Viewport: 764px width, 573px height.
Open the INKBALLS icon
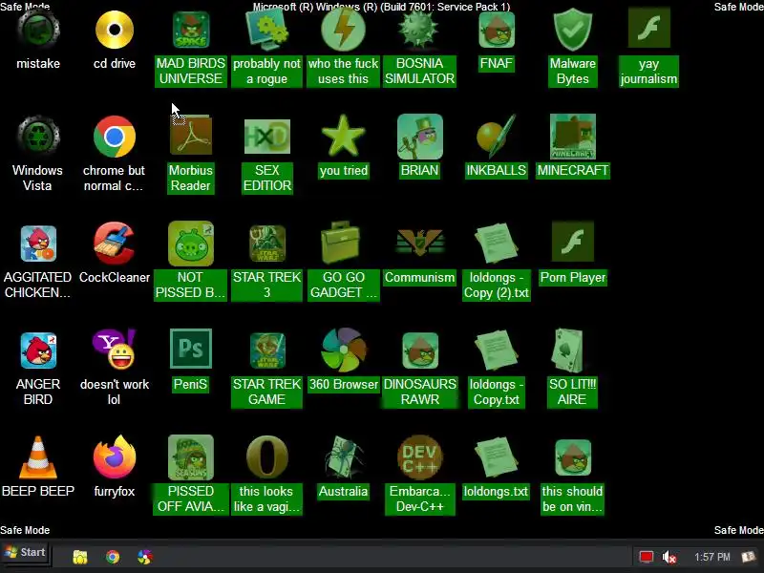pos(496,136)
